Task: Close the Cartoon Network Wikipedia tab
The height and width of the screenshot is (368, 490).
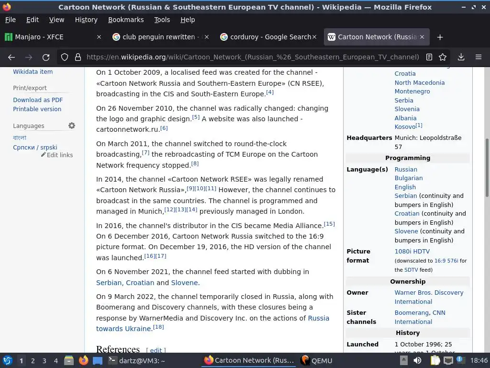Action: coord(422,37)
